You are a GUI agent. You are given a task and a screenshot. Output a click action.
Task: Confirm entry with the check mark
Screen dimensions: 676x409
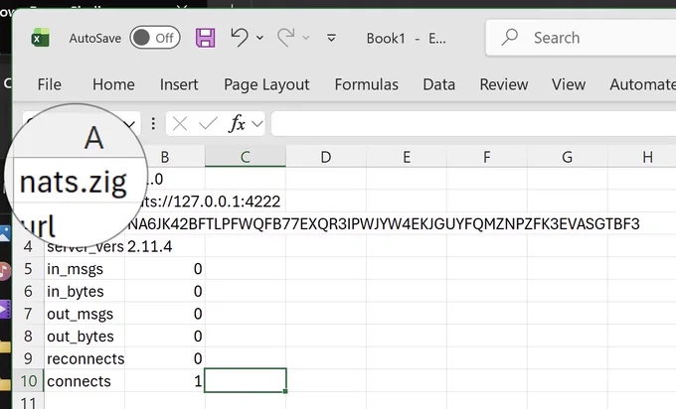(208, 124)
